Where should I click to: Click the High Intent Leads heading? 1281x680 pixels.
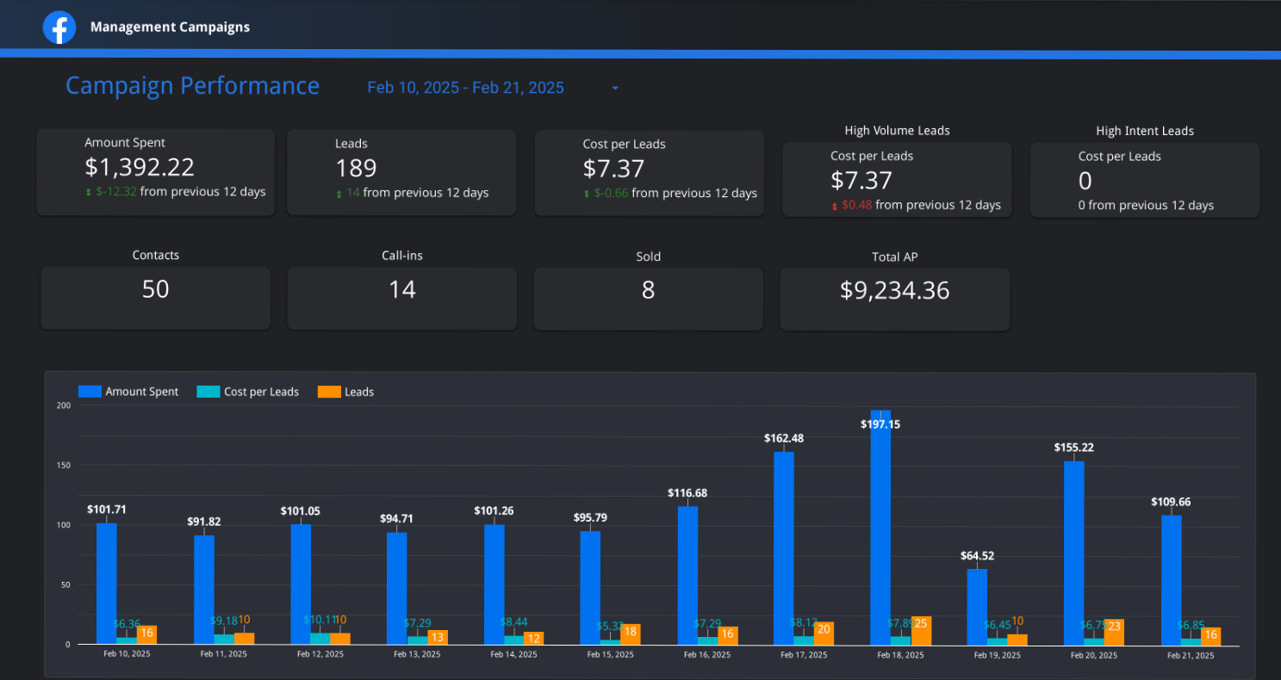pyautogui.click(x=1145, y=131)
